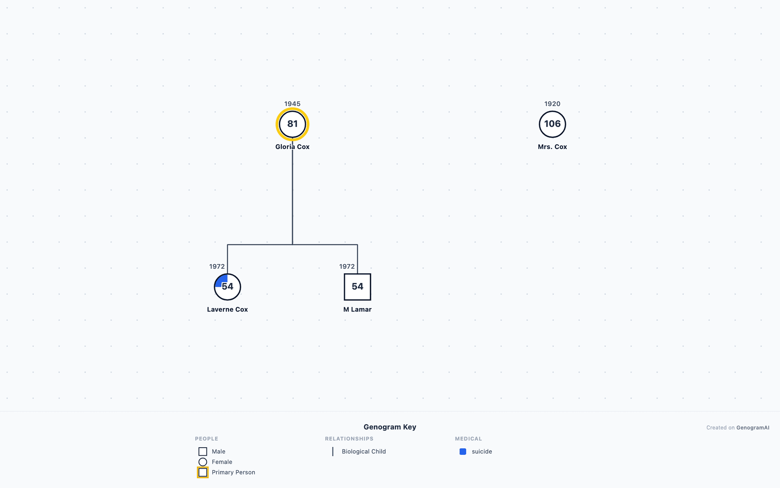
Task: Click the MEDICAL legend heading
Action: tap(468, 439)
